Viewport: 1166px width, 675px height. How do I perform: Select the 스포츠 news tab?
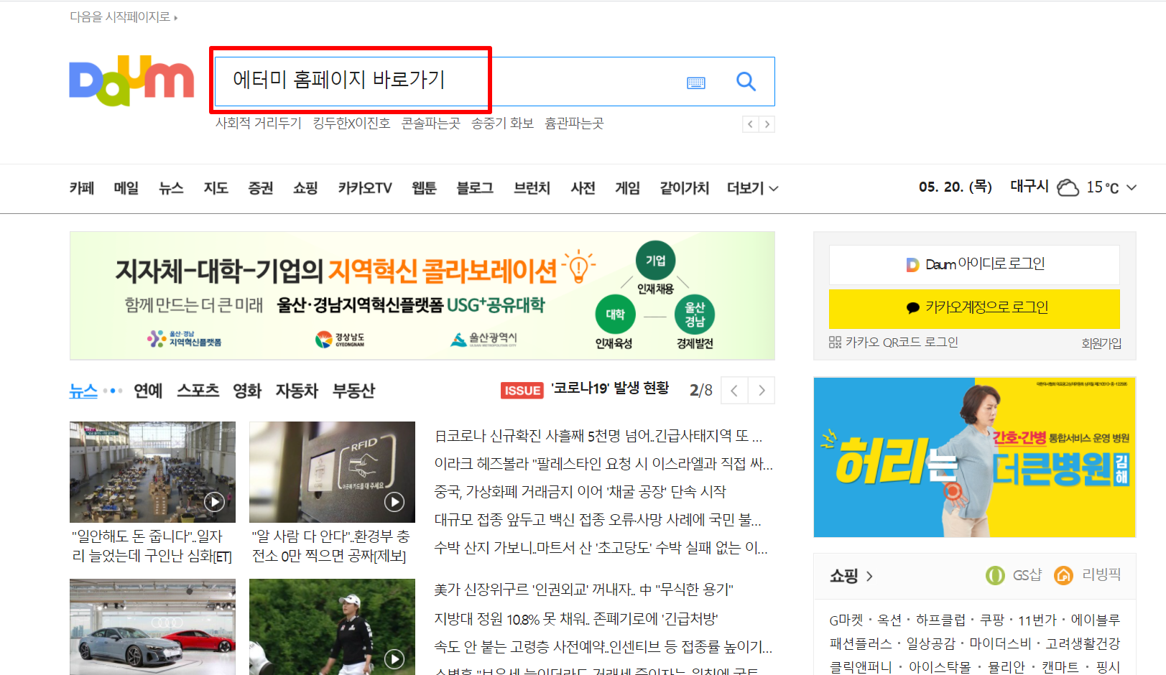pyautogui.click(x=198, y=391)
